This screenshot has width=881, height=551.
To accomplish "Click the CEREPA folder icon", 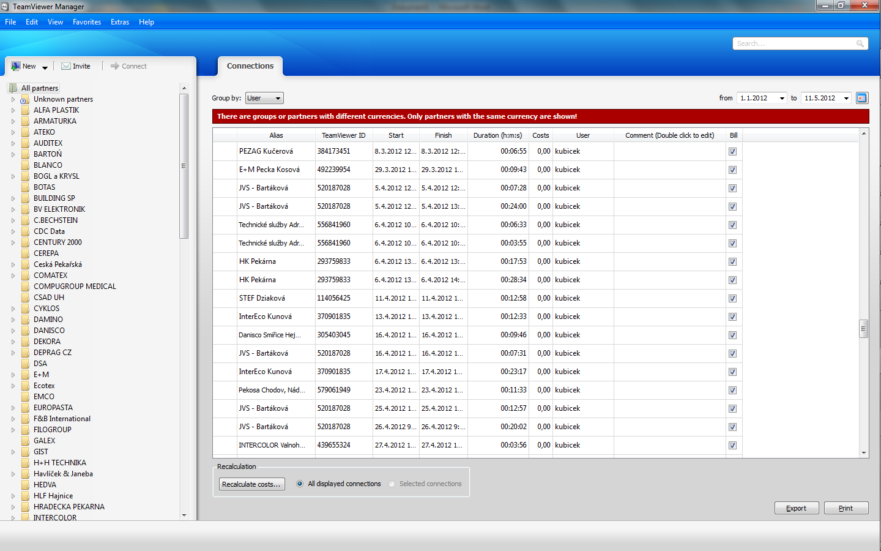I will click(25, 253).
